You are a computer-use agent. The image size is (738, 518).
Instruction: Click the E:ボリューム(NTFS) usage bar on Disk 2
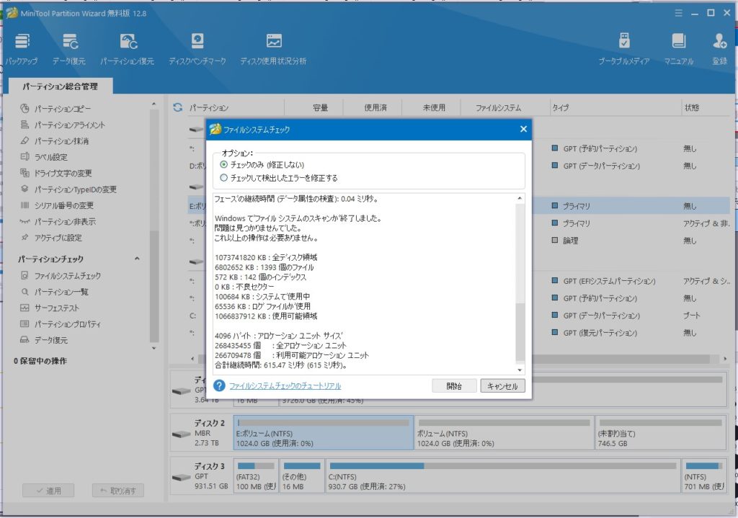point(324,422)
